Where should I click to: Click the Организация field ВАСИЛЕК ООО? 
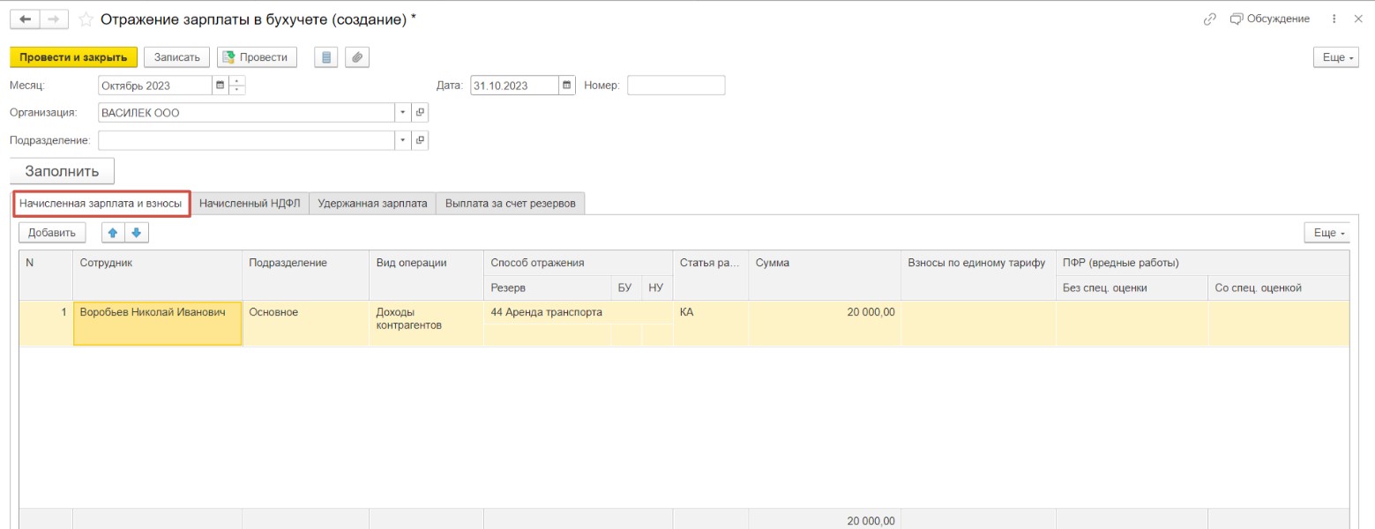coord(246,113)
